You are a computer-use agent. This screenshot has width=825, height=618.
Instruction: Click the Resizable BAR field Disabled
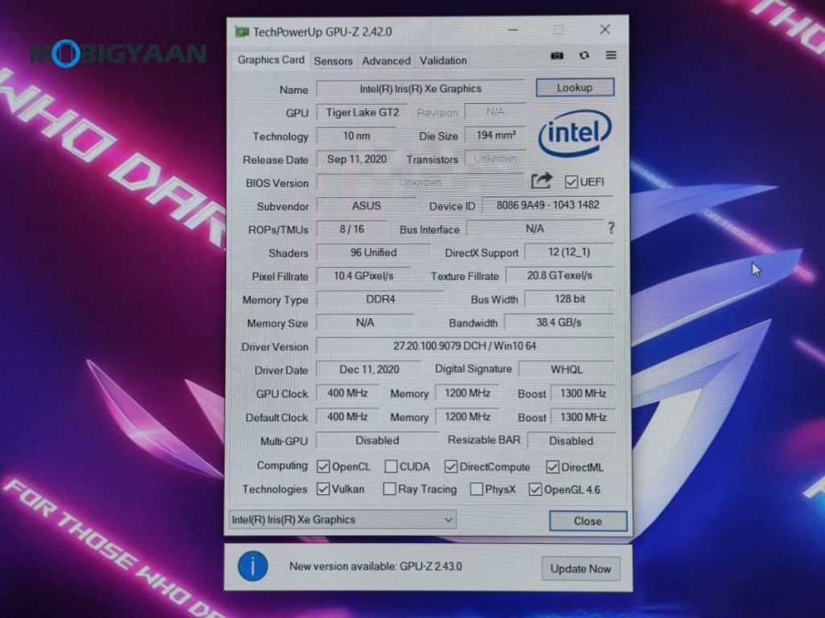[x=571, y=440]
